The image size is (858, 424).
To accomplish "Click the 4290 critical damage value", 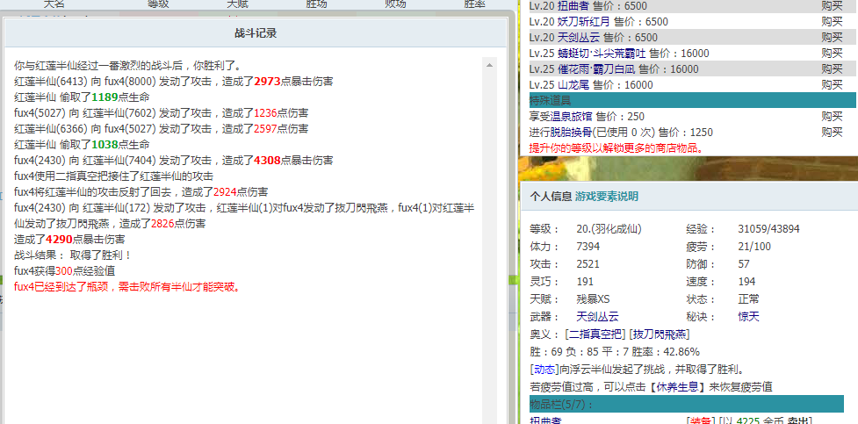I will [x=60, y=240].
